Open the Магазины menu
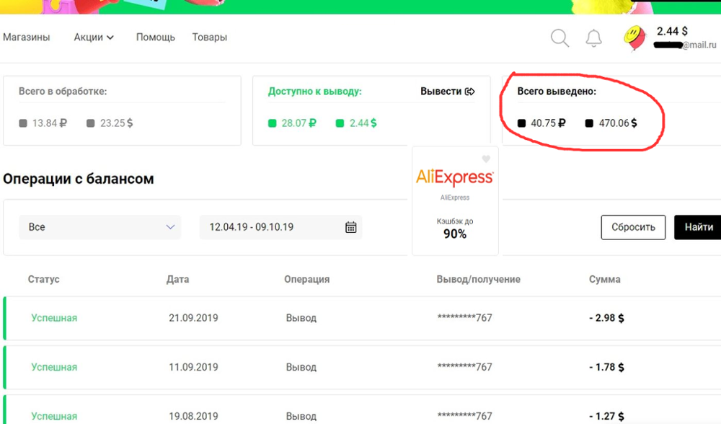The height and width of the screenshot is (424, 721). click(x=26, y=37)
